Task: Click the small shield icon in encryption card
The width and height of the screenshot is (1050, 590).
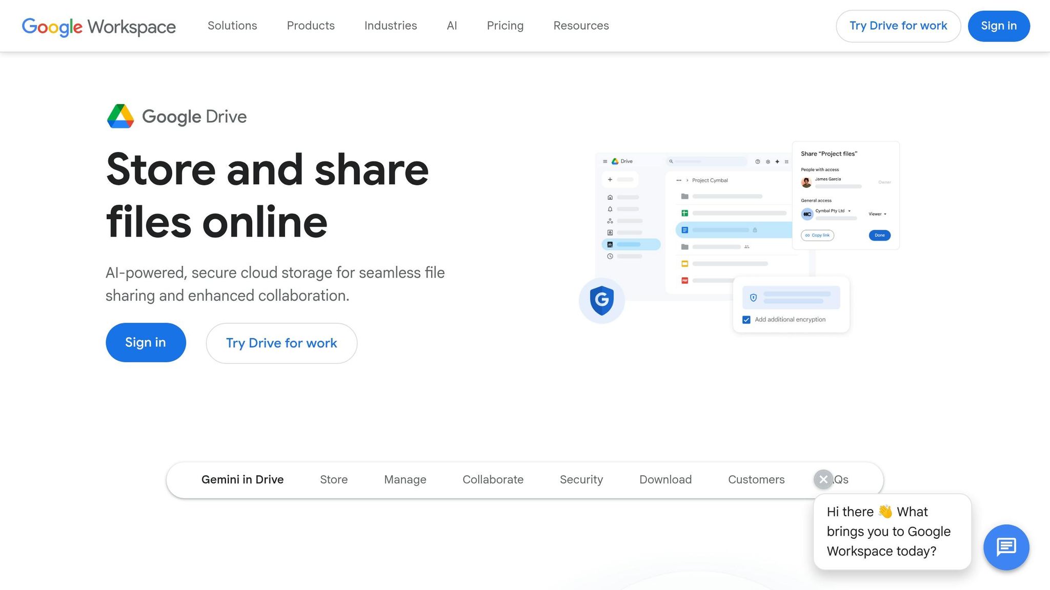Action: (753, 298)
